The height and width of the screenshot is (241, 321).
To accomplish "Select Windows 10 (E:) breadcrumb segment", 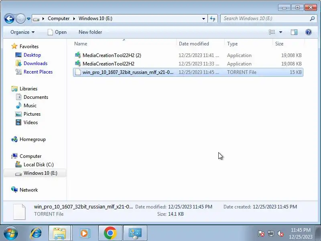I will click(x=95, y=18).
